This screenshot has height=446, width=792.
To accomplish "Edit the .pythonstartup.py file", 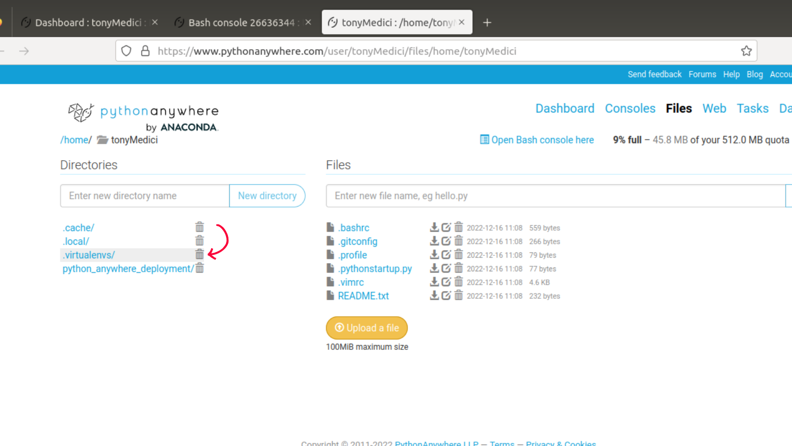I will click(x=446, y=268).
